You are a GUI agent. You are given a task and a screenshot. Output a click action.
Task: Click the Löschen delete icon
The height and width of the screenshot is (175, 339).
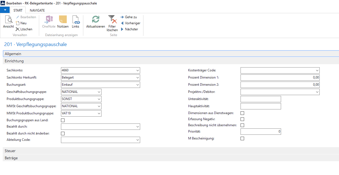pos(18,29)
